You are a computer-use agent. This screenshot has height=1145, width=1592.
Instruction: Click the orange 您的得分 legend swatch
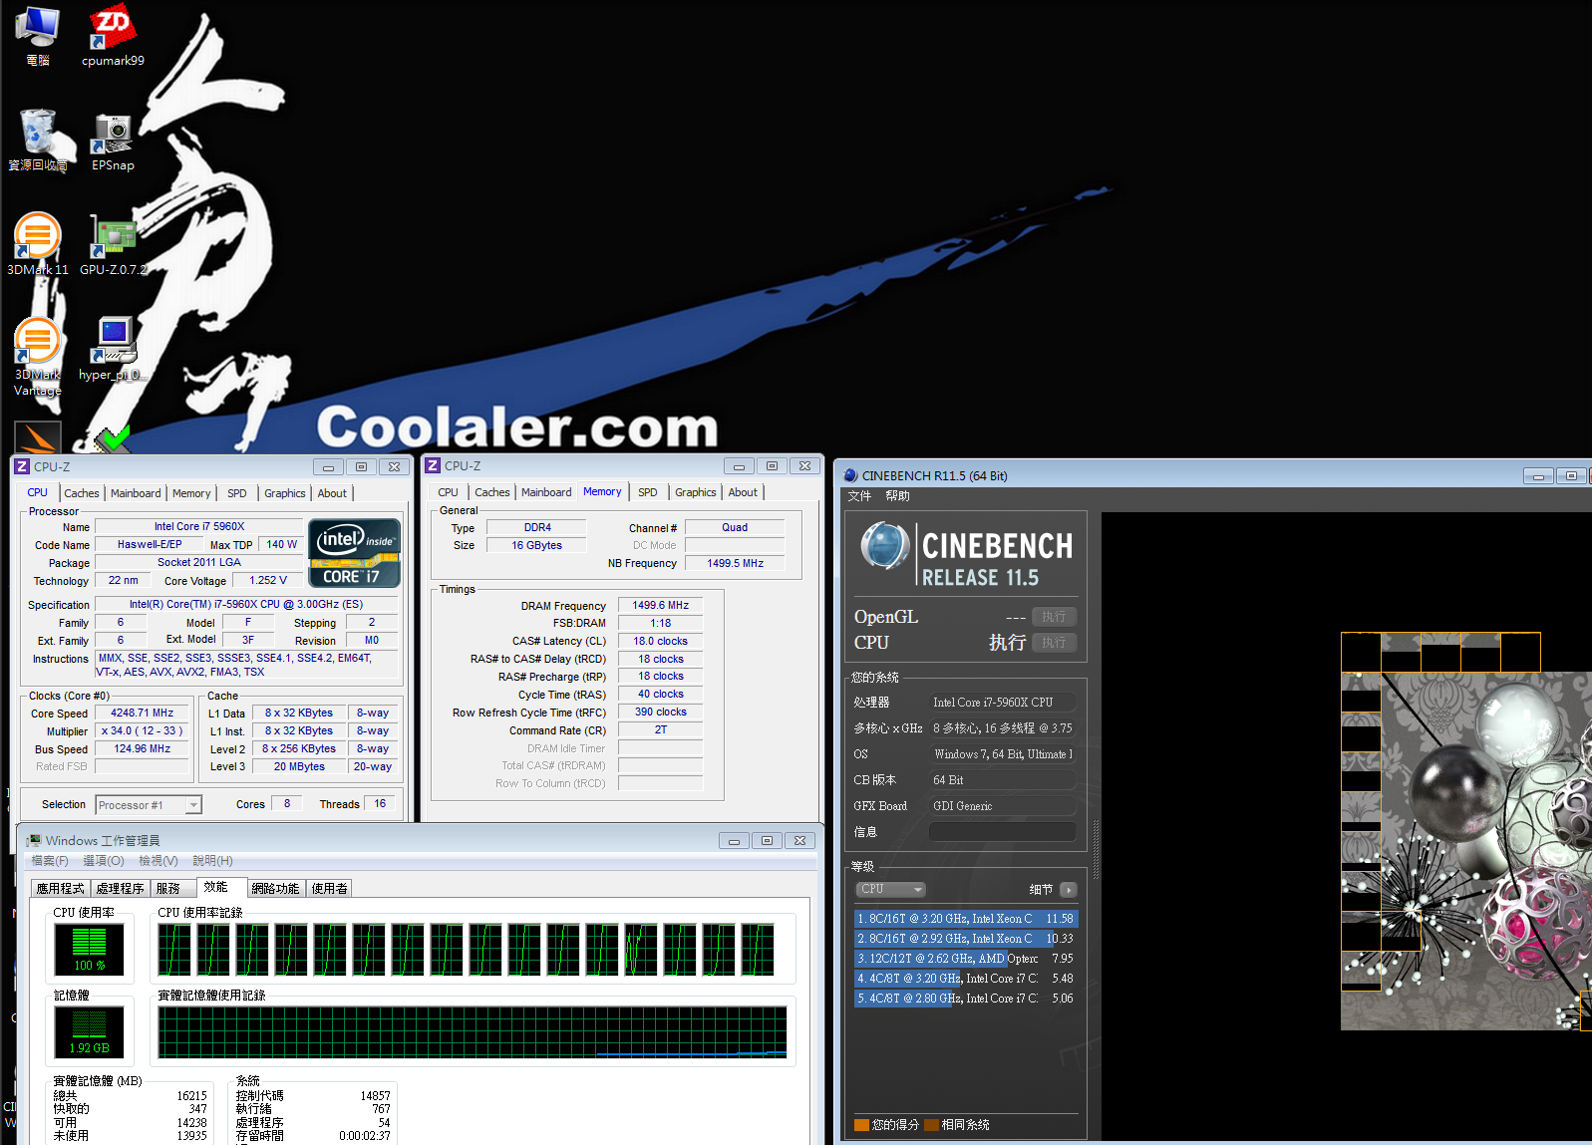point(861,1125)
